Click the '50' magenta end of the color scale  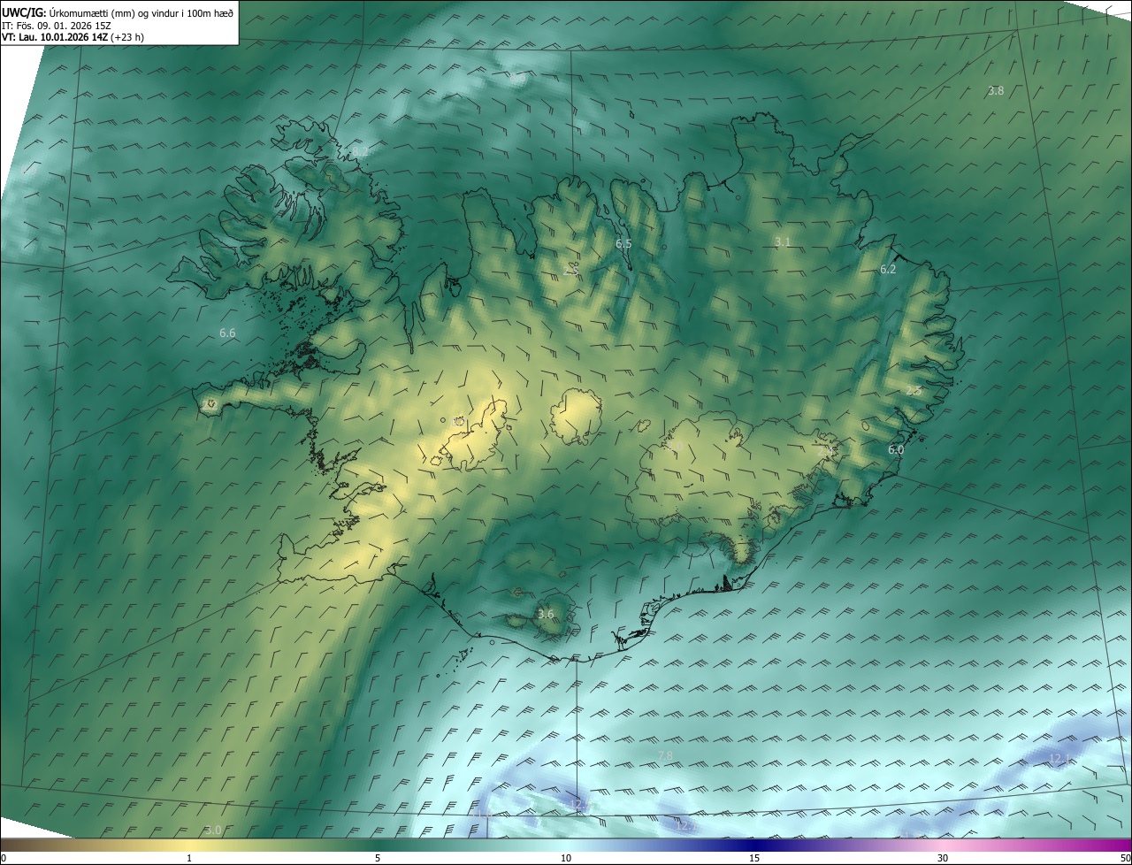[1124, 859]
